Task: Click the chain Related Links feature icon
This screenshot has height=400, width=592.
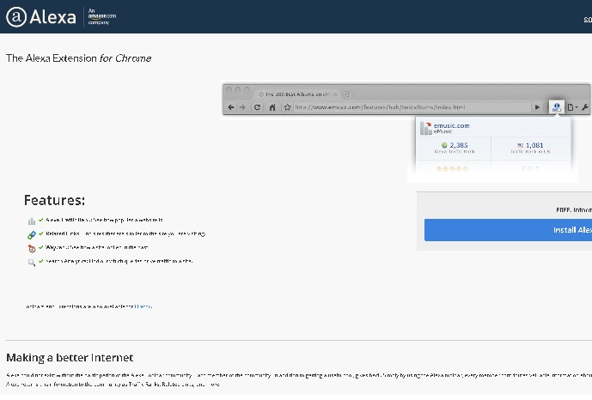Action: tap(32, 235)
